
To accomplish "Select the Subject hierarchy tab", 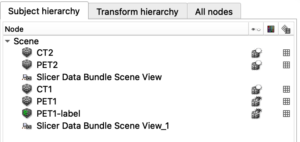I will (44, 11).
